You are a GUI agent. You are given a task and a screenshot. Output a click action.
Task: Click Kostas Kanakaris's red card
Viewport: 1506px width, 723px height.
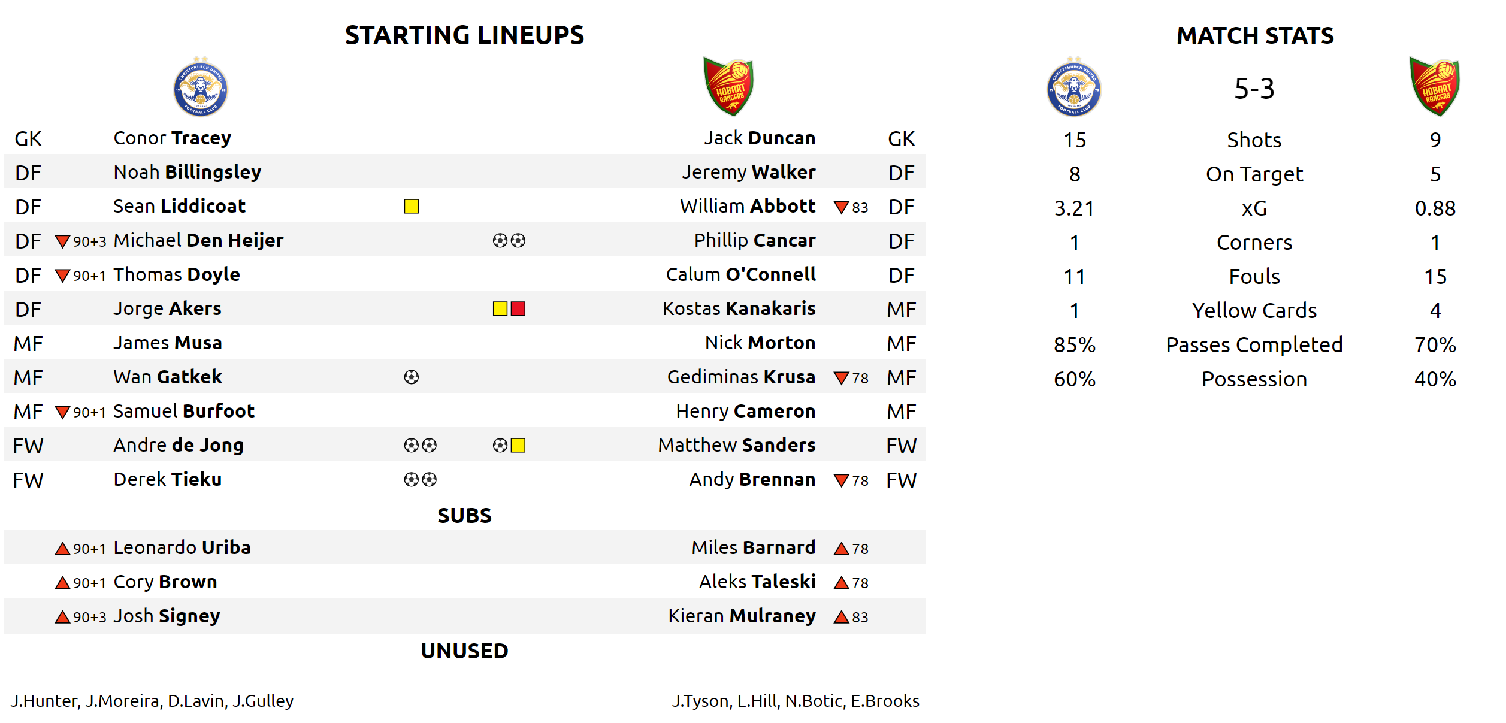[x=518, y=308]
